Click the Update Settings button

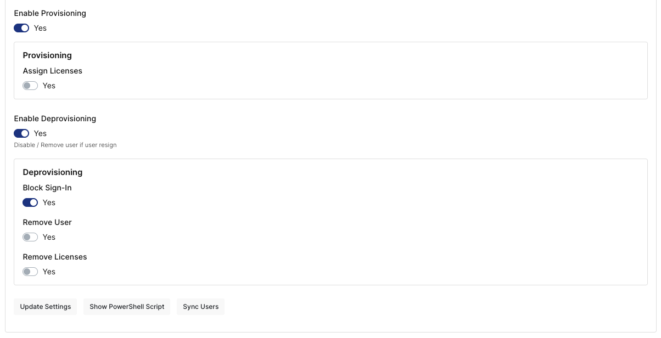point(46,307)
